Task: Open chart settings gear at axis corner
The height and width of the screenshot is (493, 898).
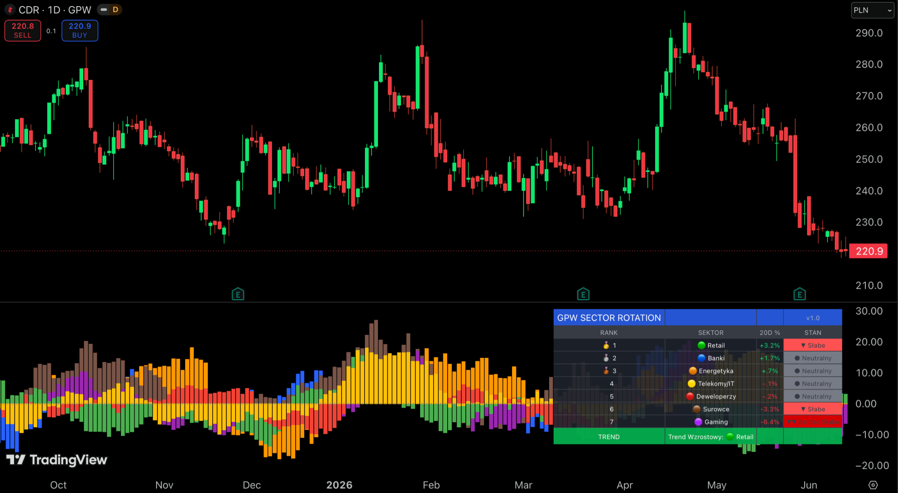Action: point(873,485)
